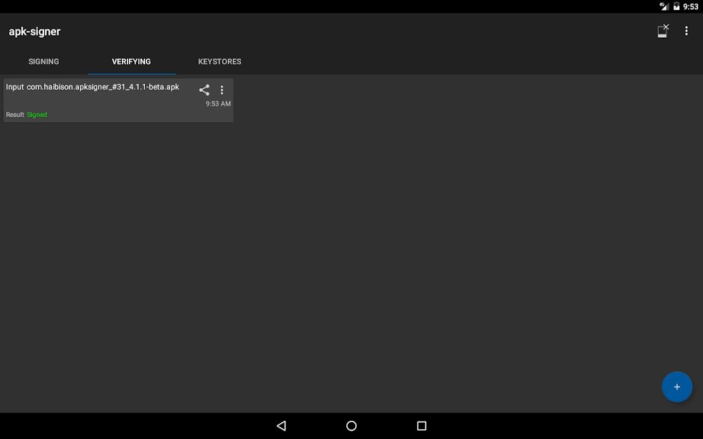Click the com.haibison.apksigner APK file name

[103, 87]
